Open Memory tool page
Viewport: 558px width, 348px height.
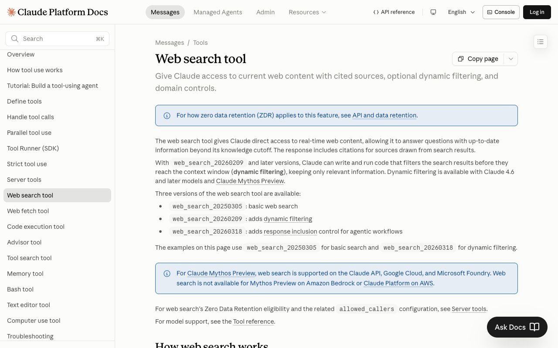click(x=57, y=274)
